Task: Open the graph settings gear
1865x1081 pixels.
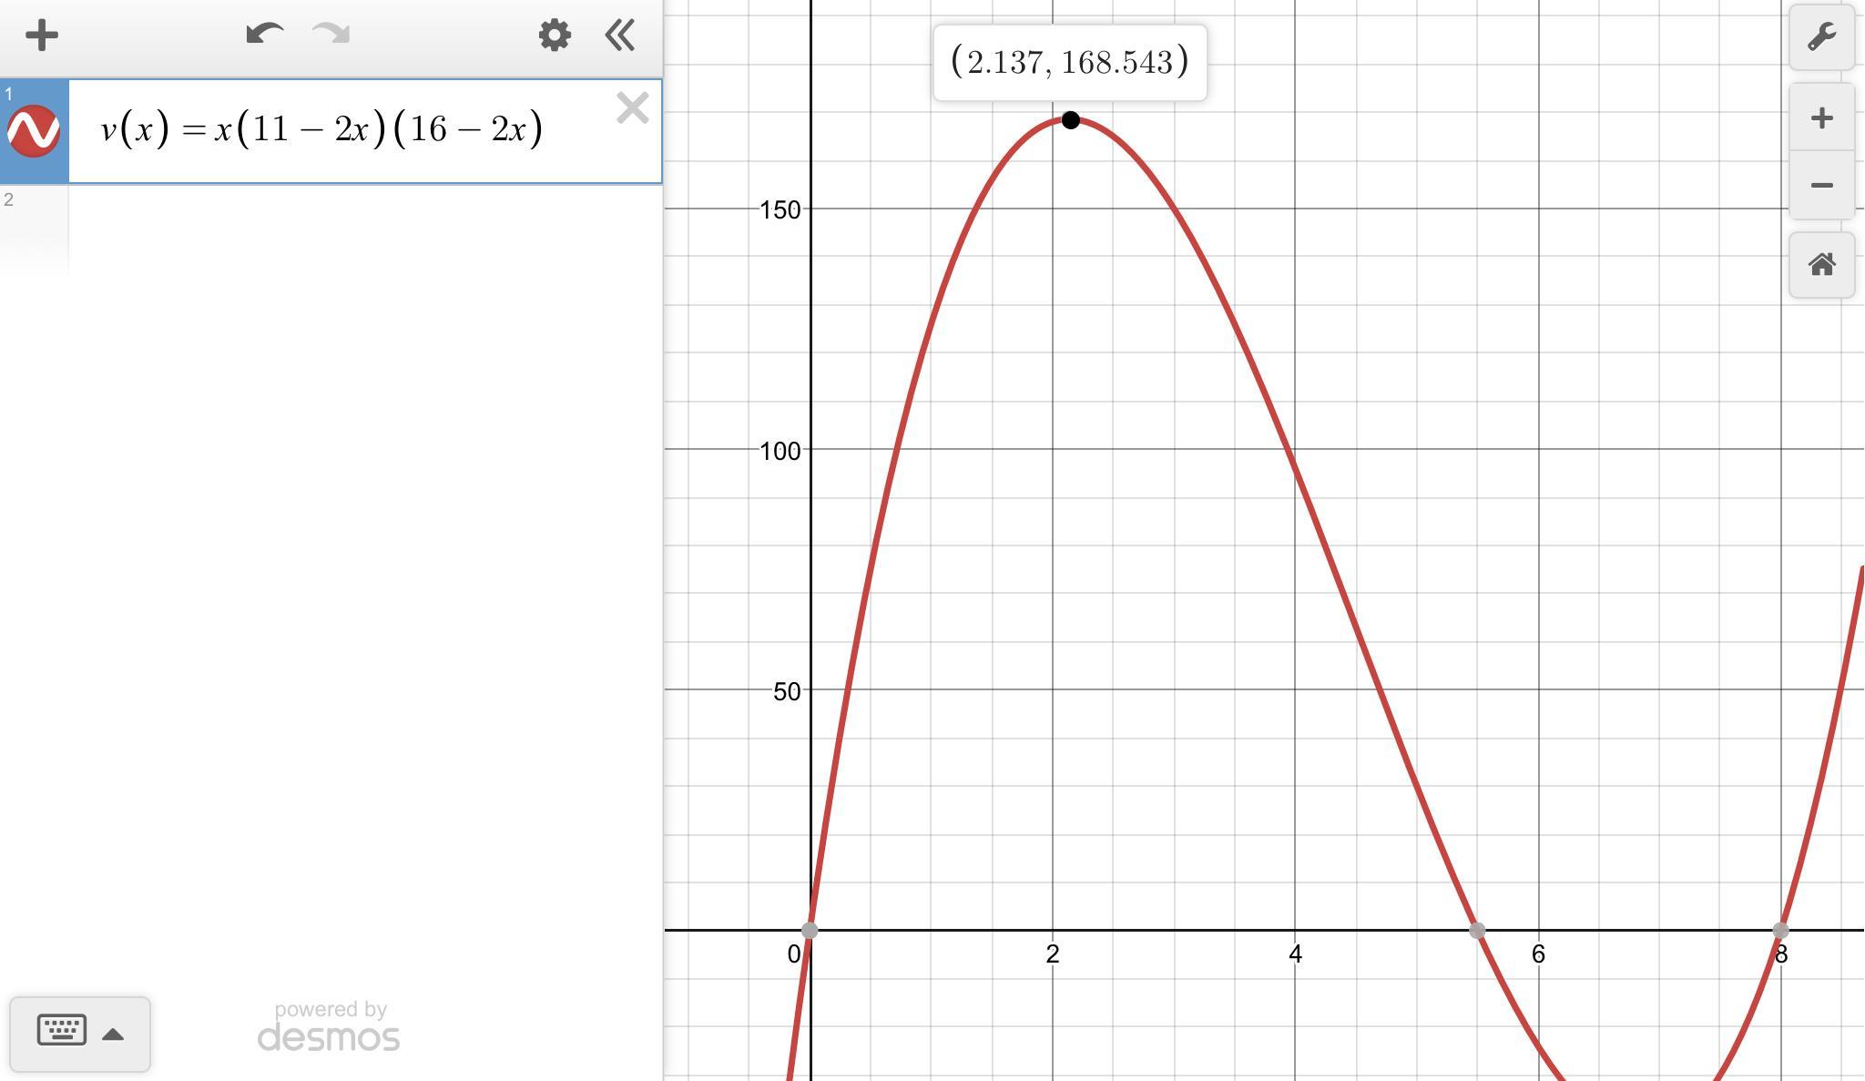Action: [x=554, y=36]
